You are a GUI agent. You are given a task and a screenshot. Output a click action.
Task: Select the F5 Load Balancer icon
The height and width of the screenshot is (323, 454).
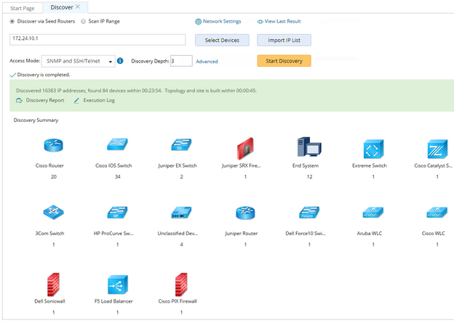point(118,285)
